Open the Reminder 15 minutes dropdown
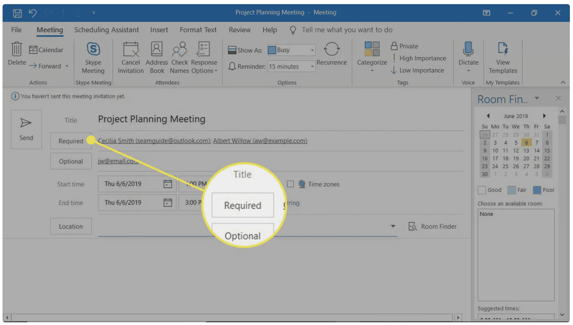The width and height of the screenshot is (573, 325). coord(312,66)
